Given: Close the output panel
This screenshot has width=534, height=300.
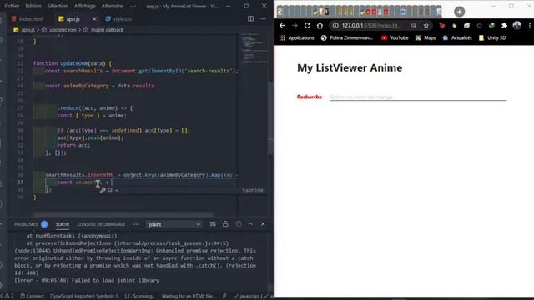Looking at the screenshot, I should (263, 224).
